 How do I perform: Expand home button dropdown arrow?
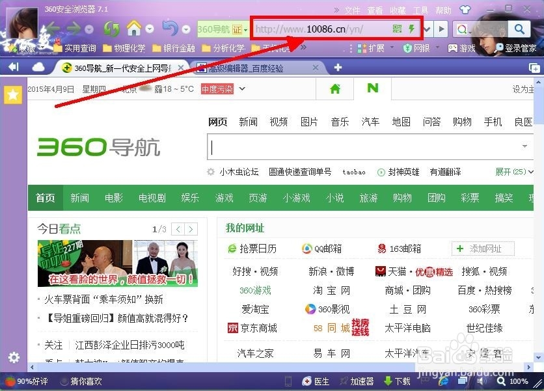pos(150,29)
